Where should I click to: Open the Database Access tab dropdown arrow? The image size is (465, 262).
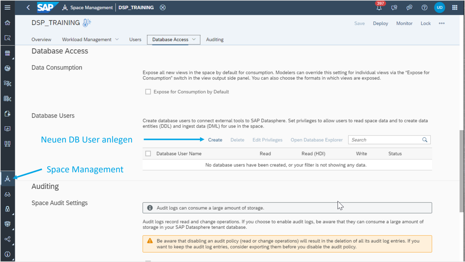194,39
